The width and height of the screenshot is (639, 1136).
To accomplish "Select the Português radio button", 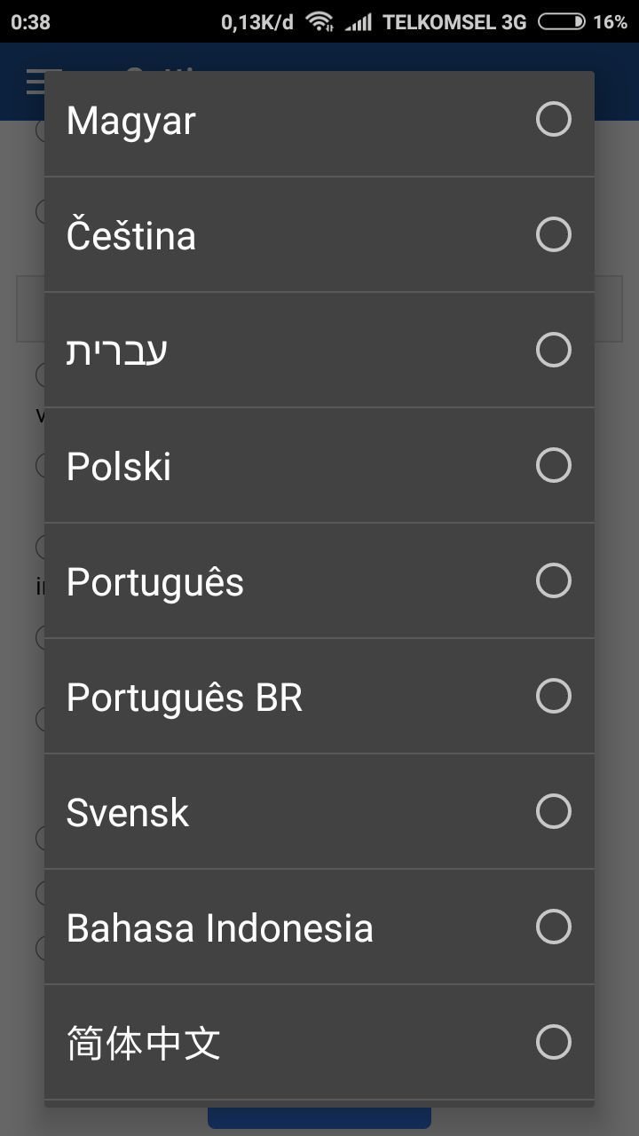I will 553,581.
